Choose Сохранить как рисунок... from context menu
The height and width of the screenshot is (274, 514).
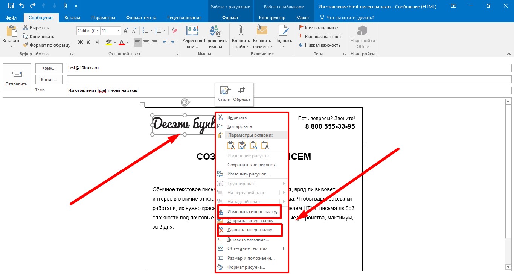(x=252, y=165)
